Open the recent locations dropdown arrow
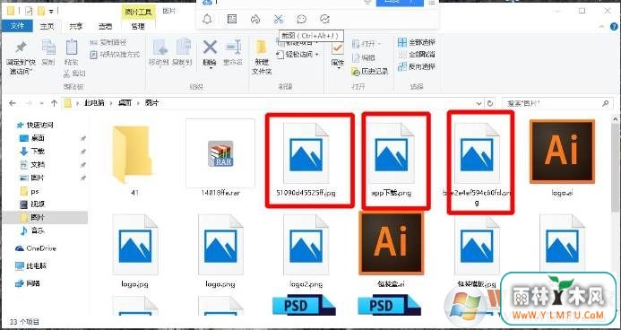 tap(41, 103)
